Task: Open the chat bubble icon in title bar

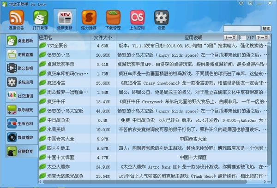Action: pos(241,3)
